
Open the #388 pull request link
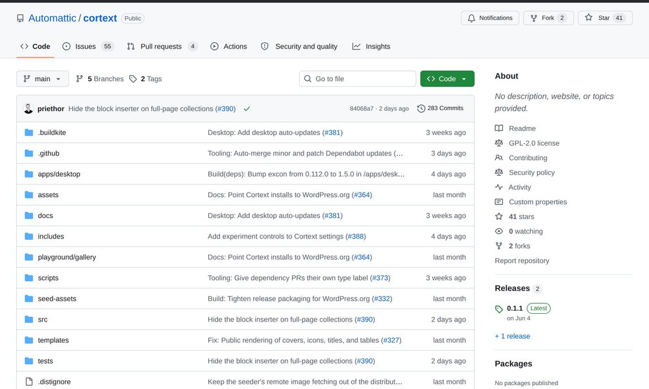pos(356,237)
